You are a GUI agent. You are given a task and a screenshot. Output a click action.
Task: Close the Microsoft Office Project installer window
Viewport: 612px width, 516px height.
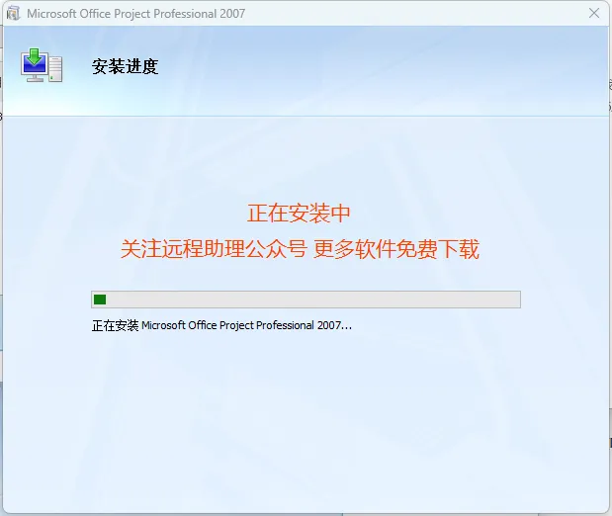point(594,13)
